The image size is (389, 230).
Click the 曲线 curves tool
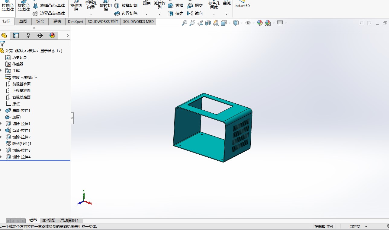coord(227,3)
